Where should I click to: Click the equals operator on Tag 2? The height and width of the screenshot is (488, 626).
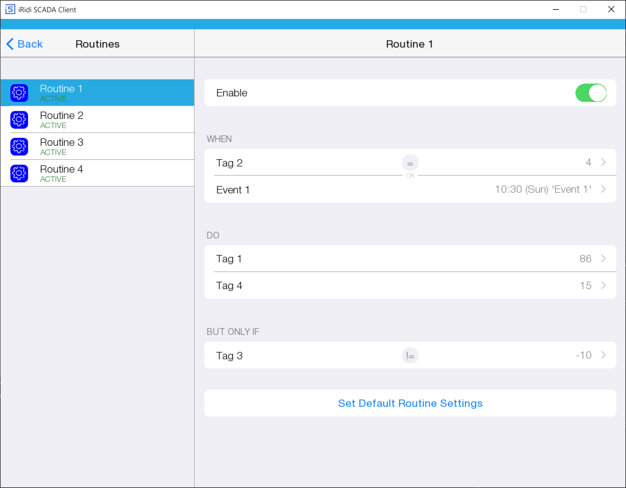pyautogui.click(x=410, y=163)
